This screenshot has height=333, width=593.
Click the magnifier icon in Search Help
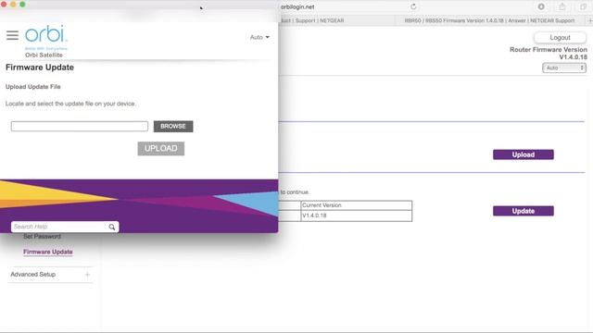(112, 227)
